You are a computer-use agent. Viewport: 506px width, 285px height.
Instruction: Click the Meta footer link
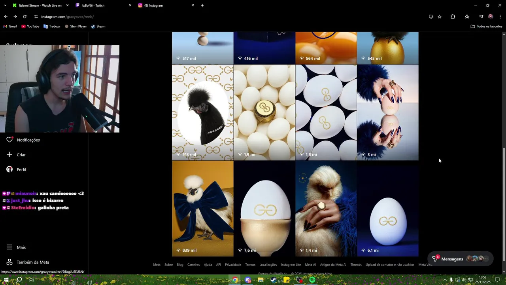(157, 265)
